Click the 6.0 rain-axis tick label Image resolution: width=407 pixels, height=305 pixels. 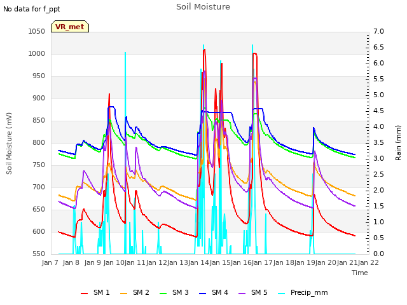click(379, 64)
